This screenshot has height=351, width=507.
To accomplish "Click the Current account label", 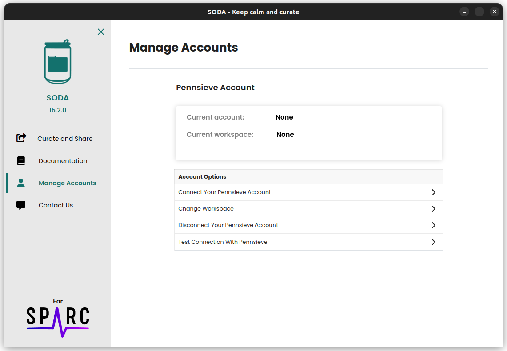I will click(216, 117).
